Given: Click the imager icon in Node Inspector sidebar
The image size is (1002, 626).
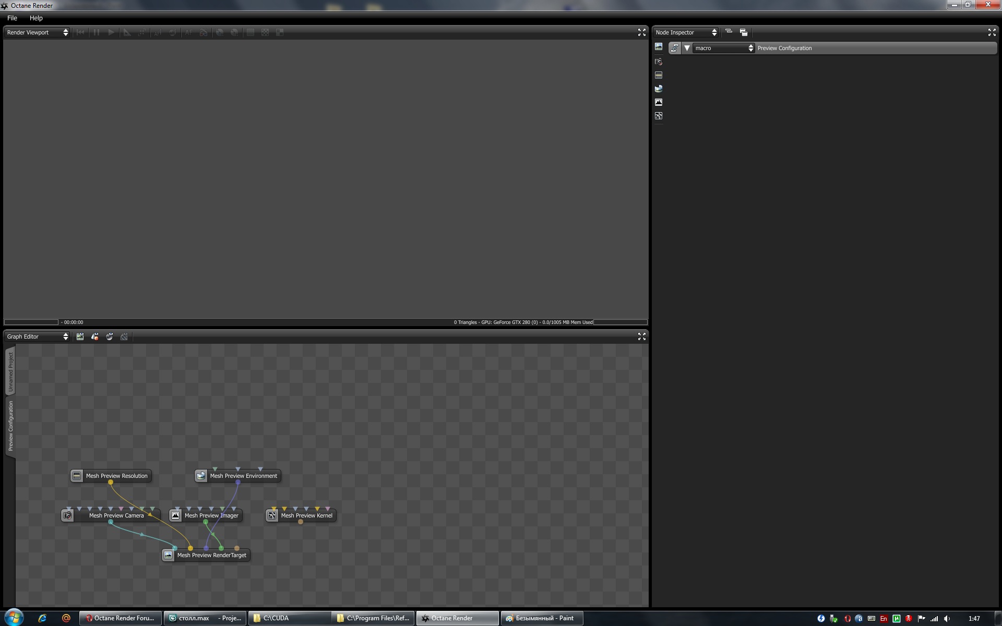Looking at the screenshot, I should pyautogui.click(x=659, y=102).
